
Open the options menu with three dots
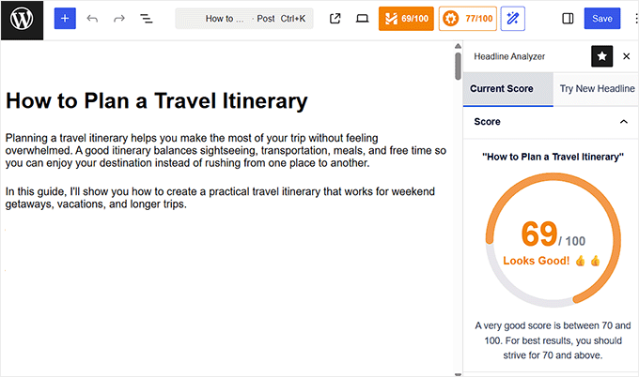tap(636, 19)
